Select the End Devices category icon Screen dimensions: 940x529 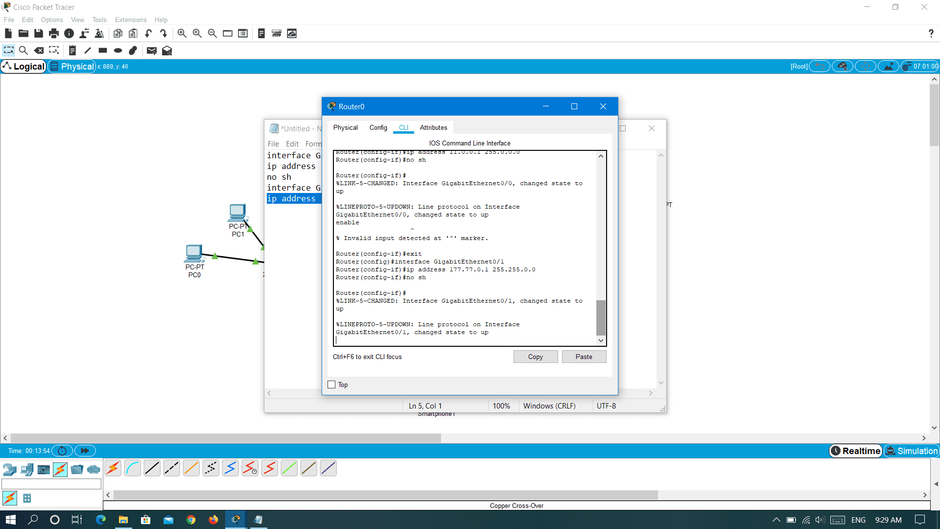[27, 469]
